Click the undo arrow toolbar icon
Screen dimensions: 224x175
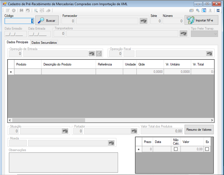(27, 11)
